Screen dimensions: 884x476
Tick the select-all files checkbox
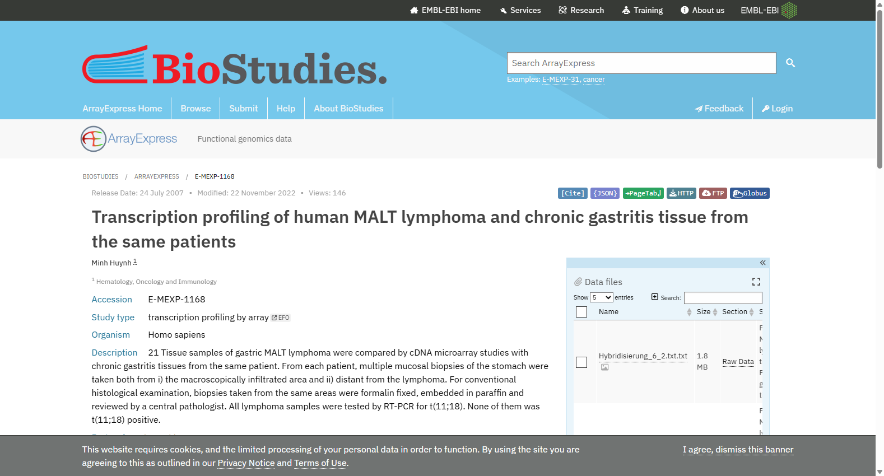click(x=581, y=312)
